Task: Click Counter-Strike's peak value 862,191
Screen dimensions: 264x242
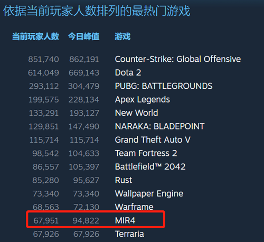Action: [84, 59]
